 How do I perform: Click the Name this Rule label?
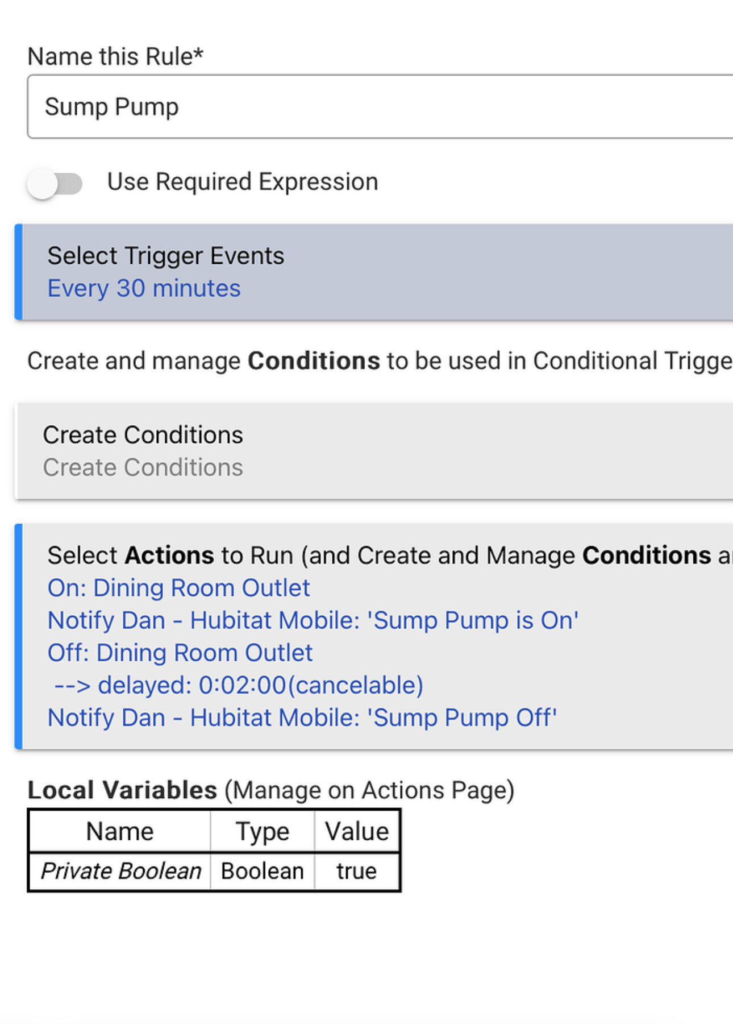115,56
